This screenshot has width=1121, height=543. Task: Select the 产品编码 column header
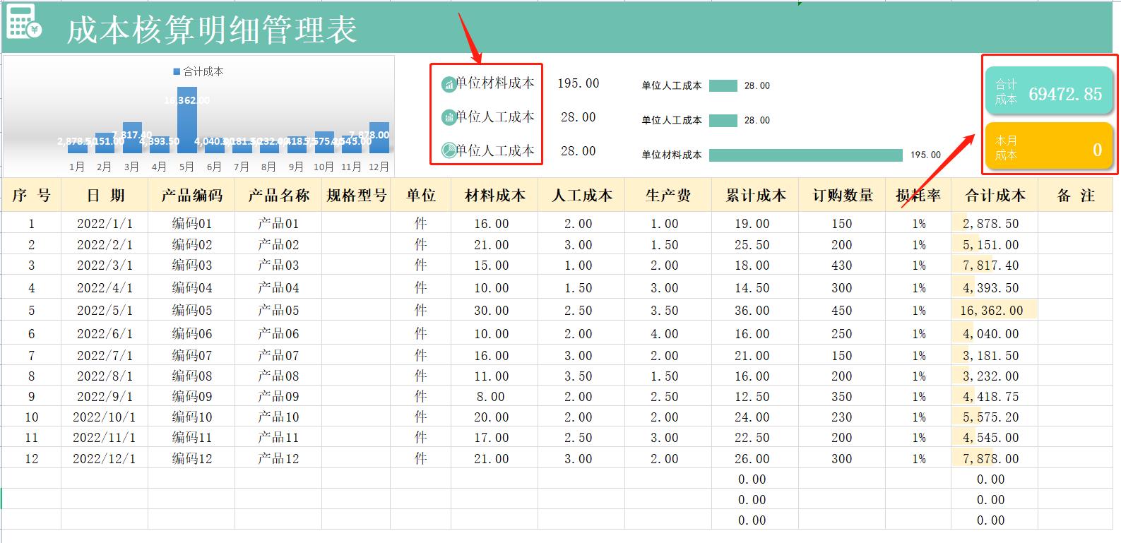(x=191, y=196)
